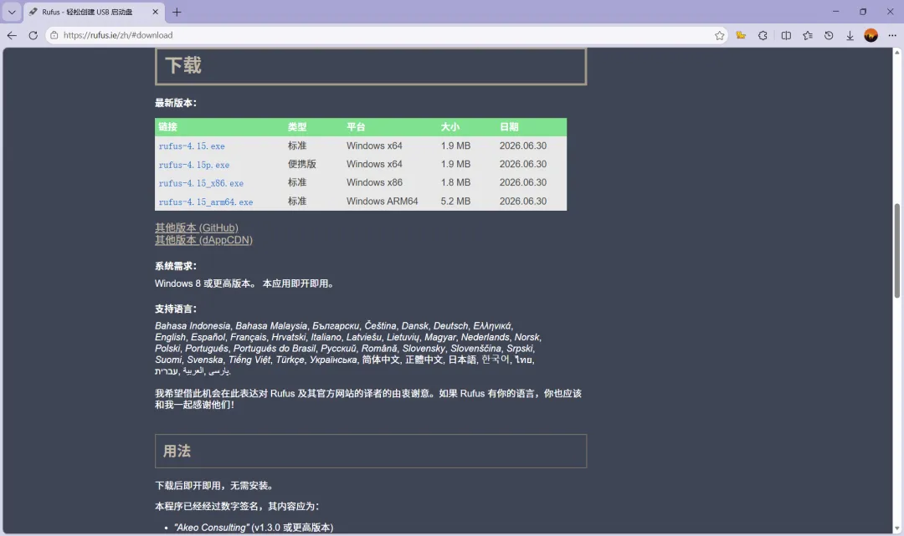Open the browser settings and more menu
This screenshot has height=536, width=904.
point(892,36)
